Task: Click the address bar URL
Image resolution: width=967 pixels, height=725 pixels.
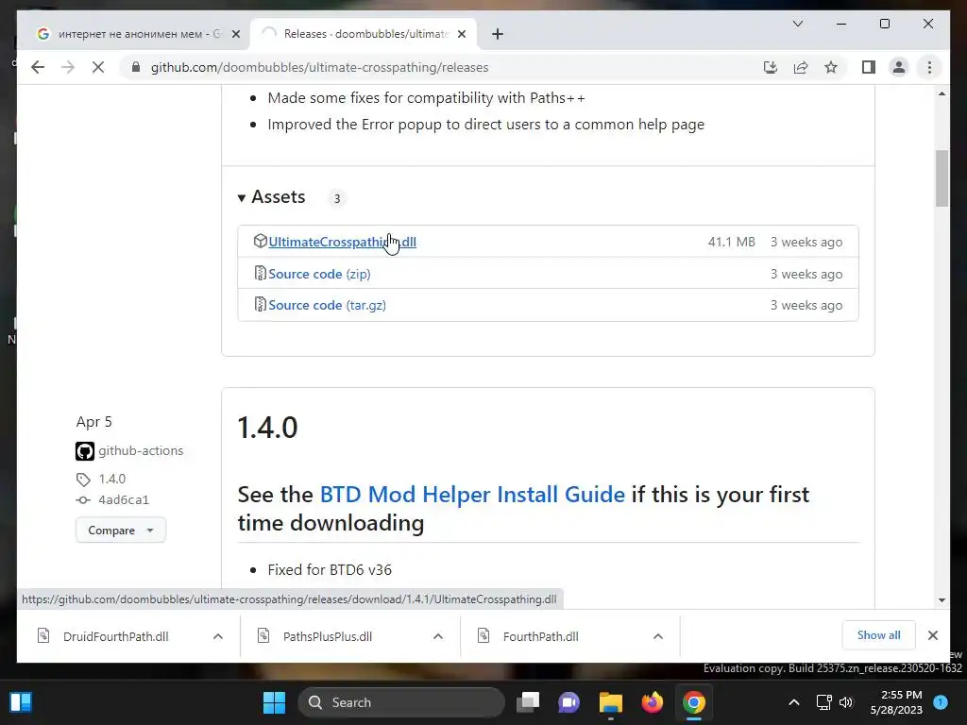Action: tap(319, 67)
